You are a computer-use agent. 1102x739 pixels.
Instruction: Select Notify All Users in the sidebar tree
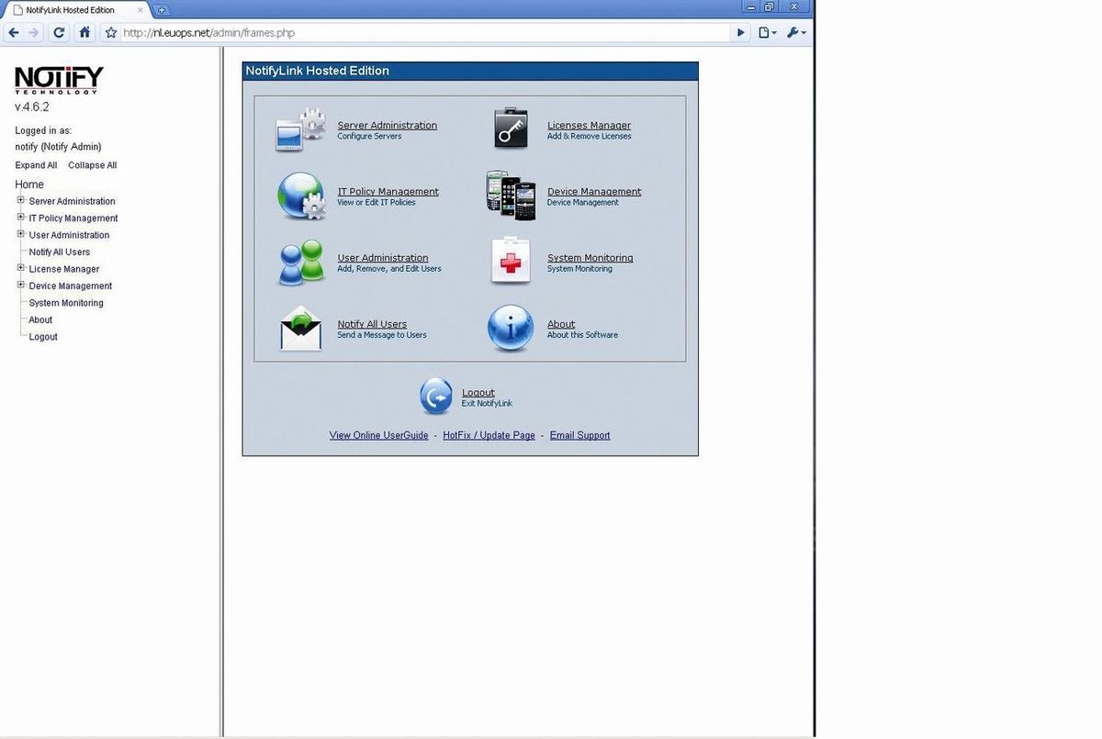[x=60, y=252]
